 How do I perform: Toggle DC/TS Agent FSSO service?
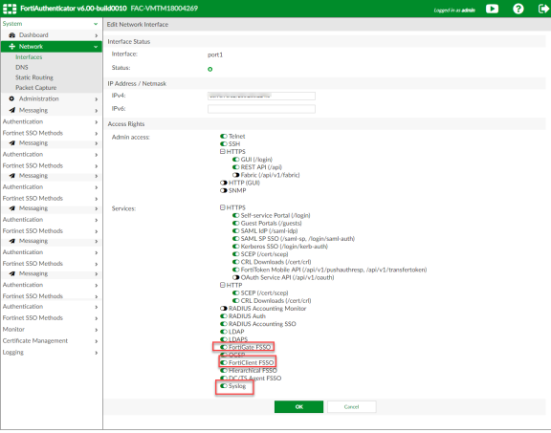(x=224, y=379)
